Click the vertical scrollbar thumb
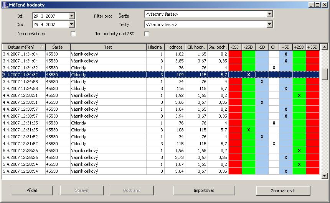The image size is (330, 203). click(x=325, y=74)
